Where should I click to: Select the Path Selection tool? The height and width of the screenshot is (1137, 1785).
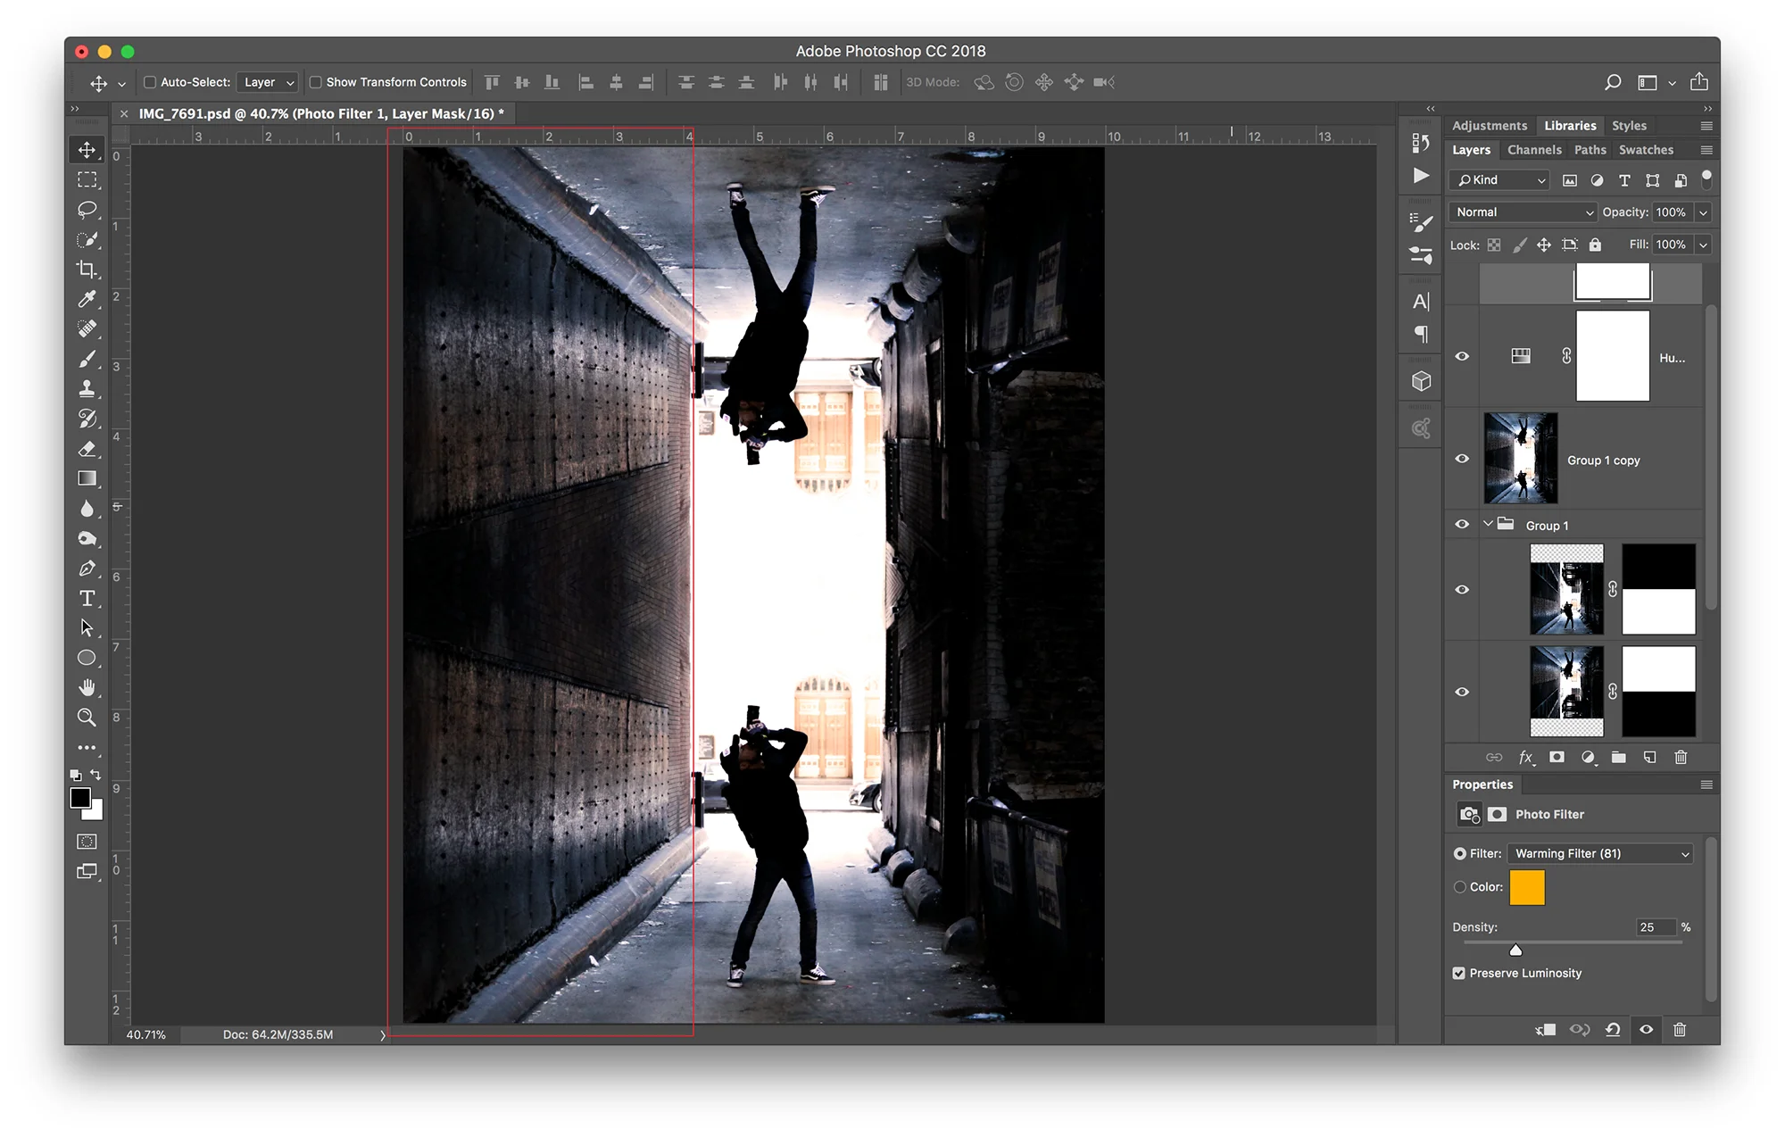click(87, 627)
